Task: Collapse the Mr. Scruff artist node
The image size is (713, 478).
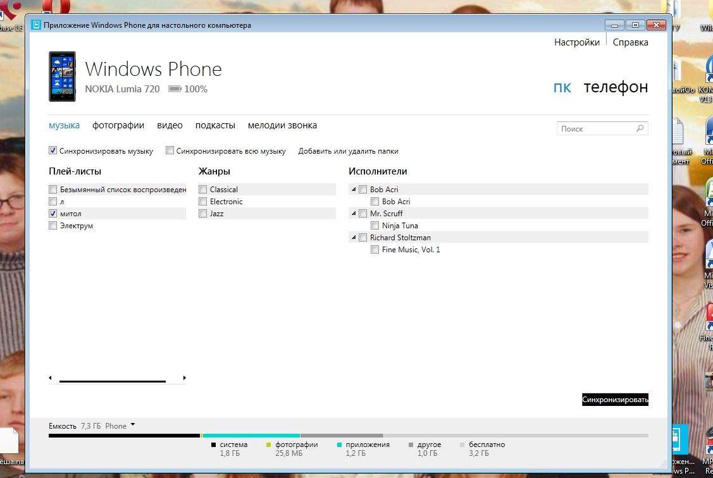Action: click(354, 214)
